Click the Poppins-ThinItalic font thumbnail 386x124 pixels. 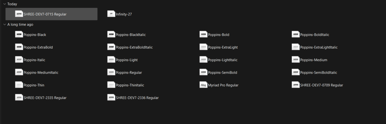click(x=111, y=85)
